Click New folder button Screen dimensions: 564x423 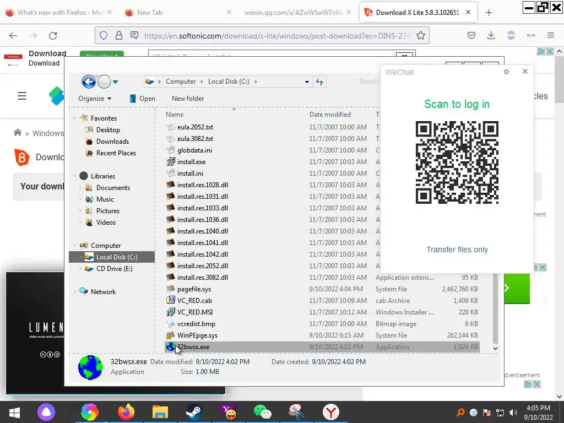[188, 99]
